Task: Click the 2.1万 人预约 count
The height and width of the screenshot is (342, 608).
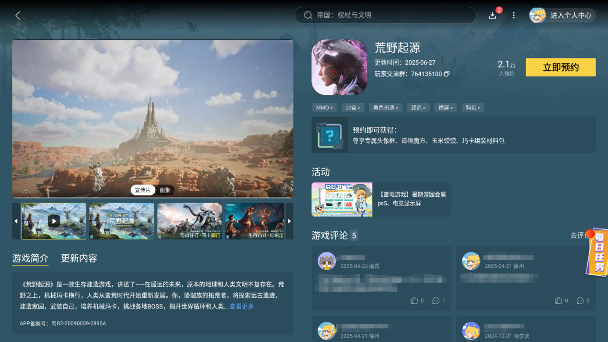Action: (x=506, y=68)
